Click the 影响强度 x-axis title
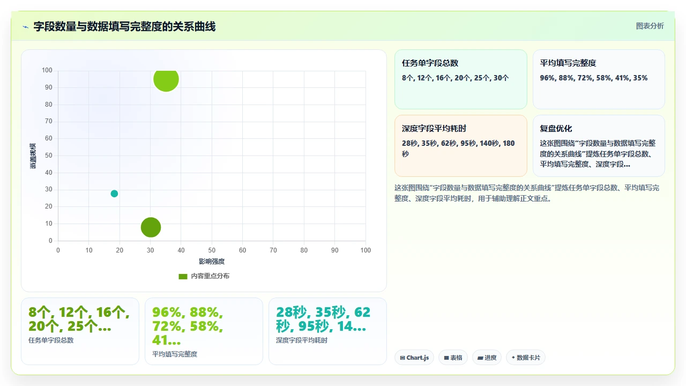Viewport: 686px width, 386px height. 212,262
